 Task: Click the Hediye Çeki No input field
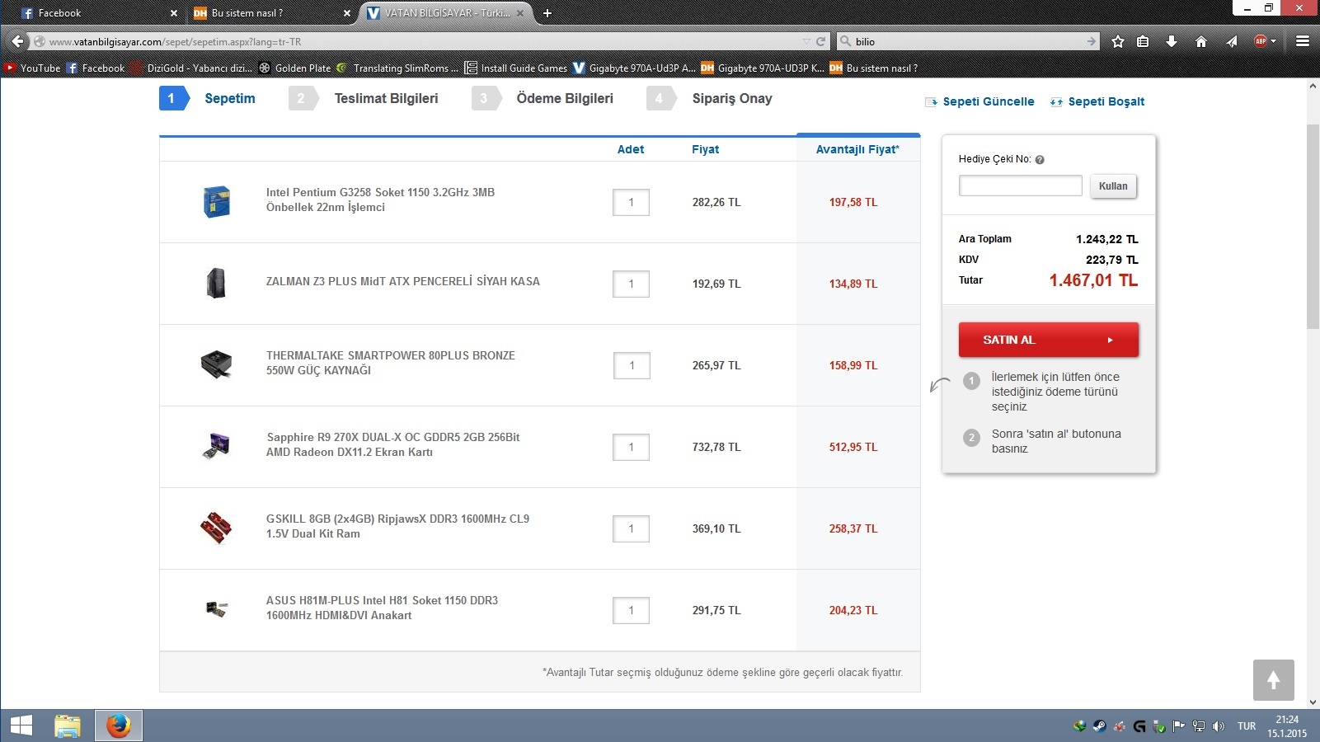click(1020, 185)
